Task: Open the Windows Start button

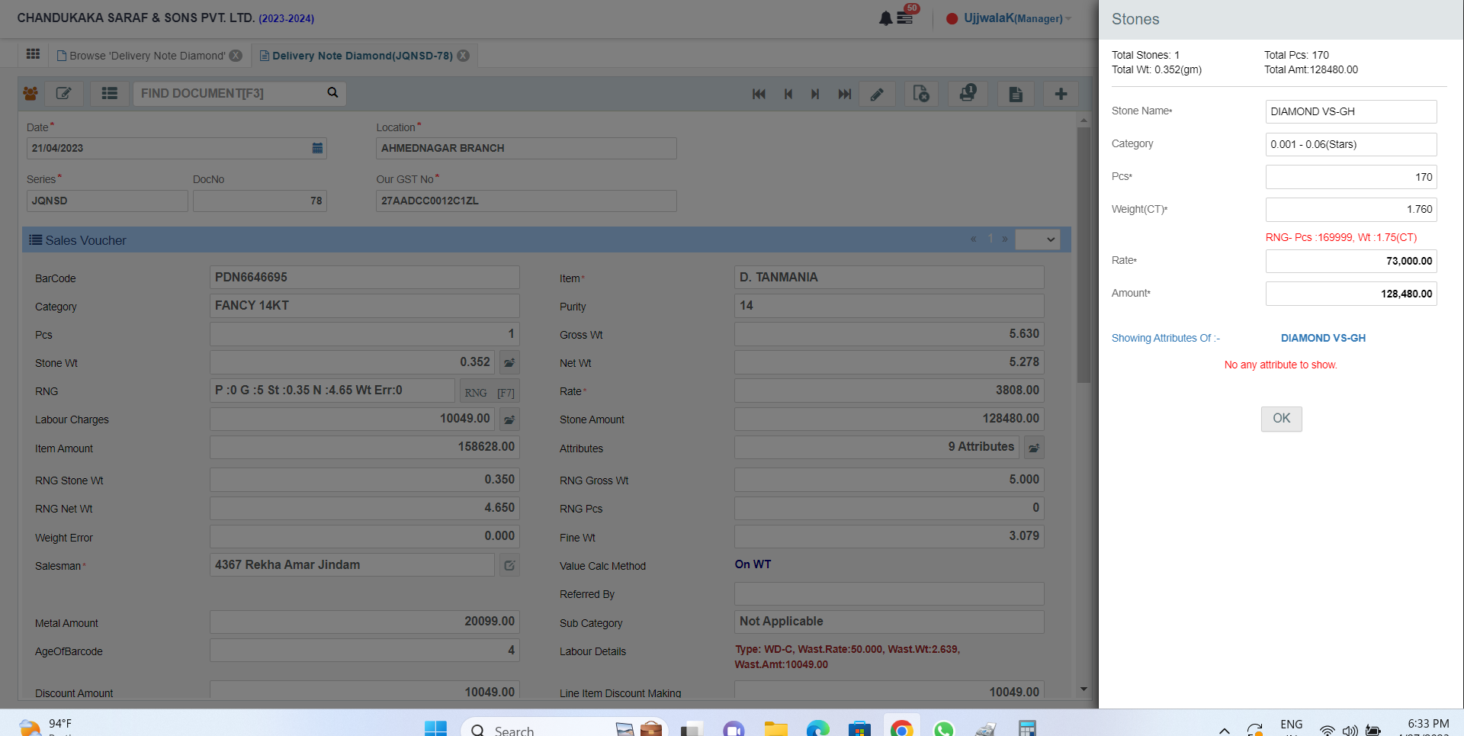Action: pyautogui.click(x=435, y=728)
